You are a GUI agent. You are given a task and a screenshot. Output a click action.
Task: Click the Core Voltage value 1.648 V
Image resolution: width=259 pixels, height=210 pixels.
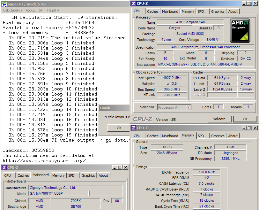212,39
